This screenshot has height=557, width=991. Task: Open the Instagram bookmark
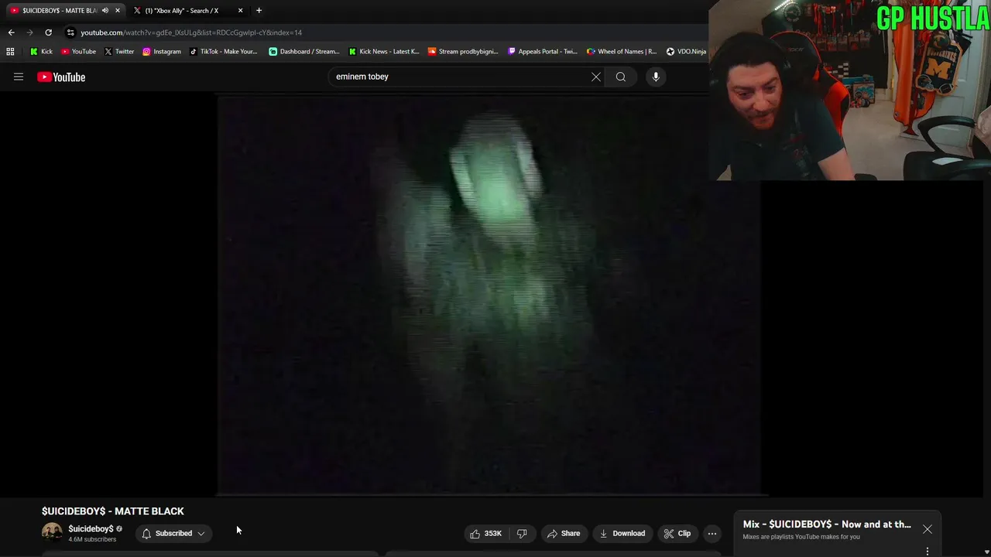coord(161,52)
